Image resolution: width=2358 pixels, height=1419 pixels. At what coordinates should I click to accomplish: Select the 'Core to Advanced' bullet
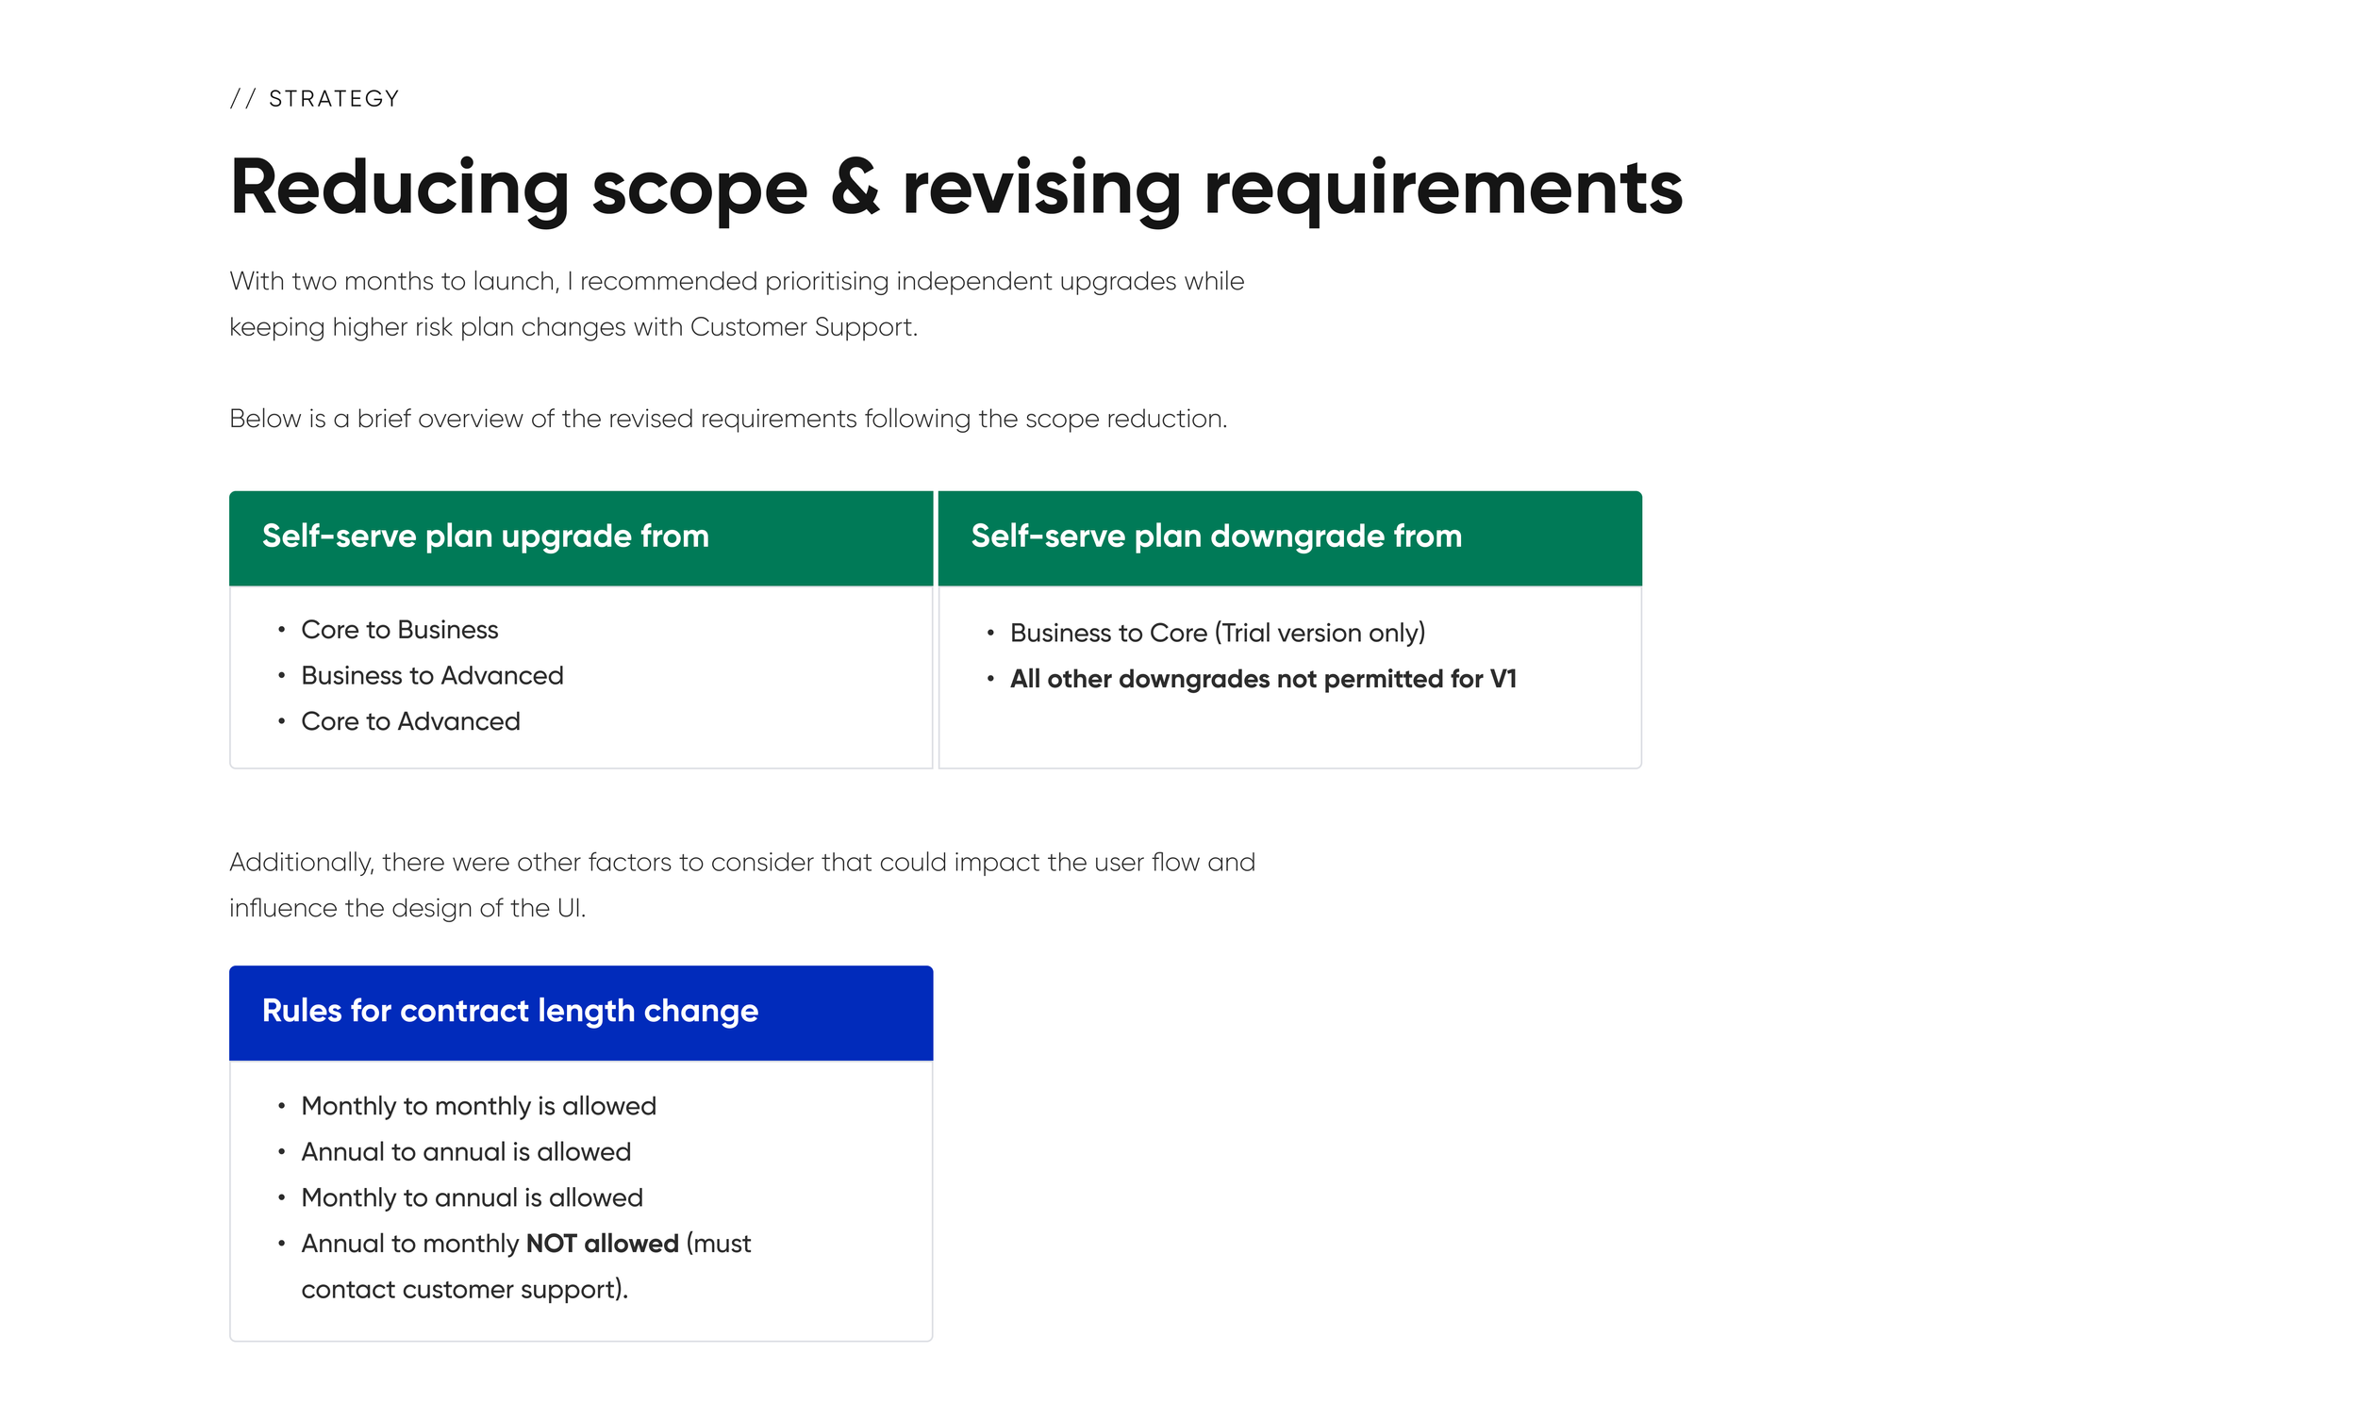coord(410,721)
